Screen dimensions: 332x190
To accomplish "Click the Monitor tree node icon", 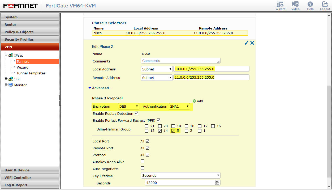I will tap(11, 85).
